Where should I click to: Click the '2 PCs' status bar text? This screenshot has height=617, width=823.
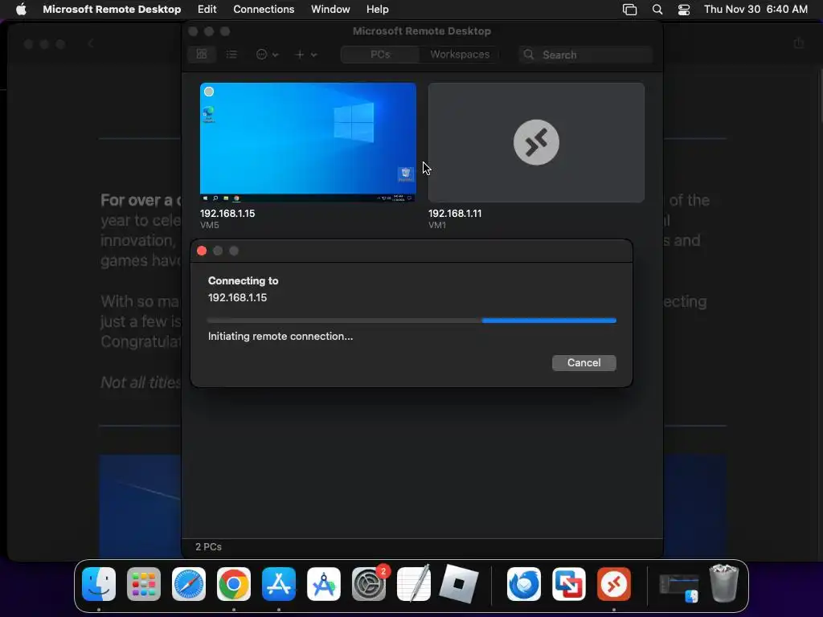click(208, 546)
